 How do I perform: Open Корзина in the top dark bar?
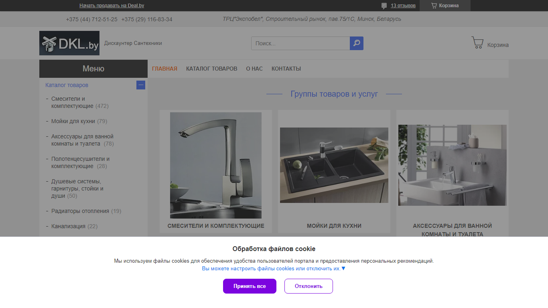click(x=445, y=6)
